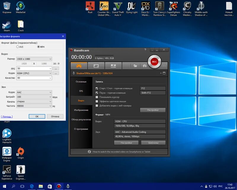Image resolution: width=237 pixels, height=190 pixels.
Task: Select AVI file format radio button
Action: 17,47
